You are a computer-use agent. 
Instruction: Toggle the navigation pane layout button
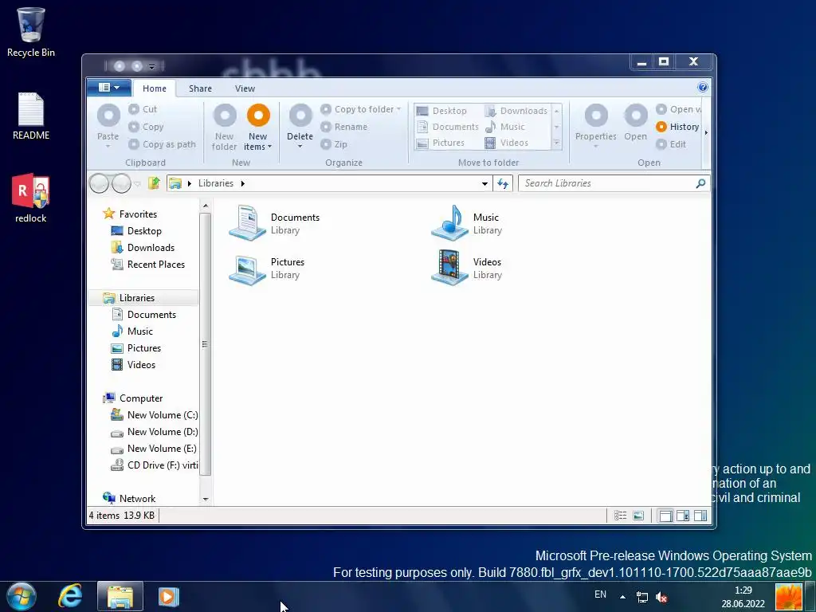665,516
